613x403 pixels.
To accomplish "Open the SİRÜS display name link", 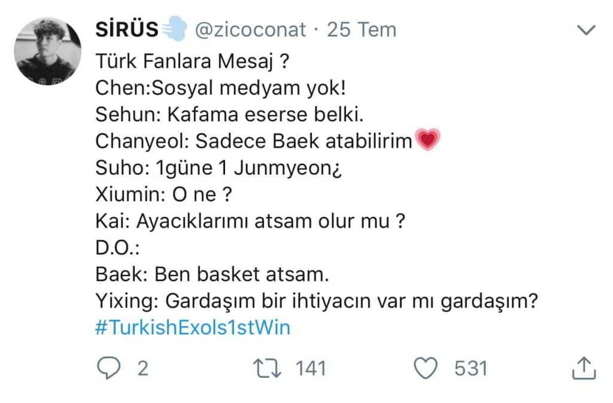I will (x=127, y=29).
